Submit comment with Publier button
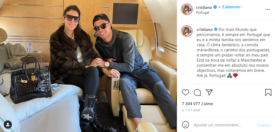 coord(265,125)
